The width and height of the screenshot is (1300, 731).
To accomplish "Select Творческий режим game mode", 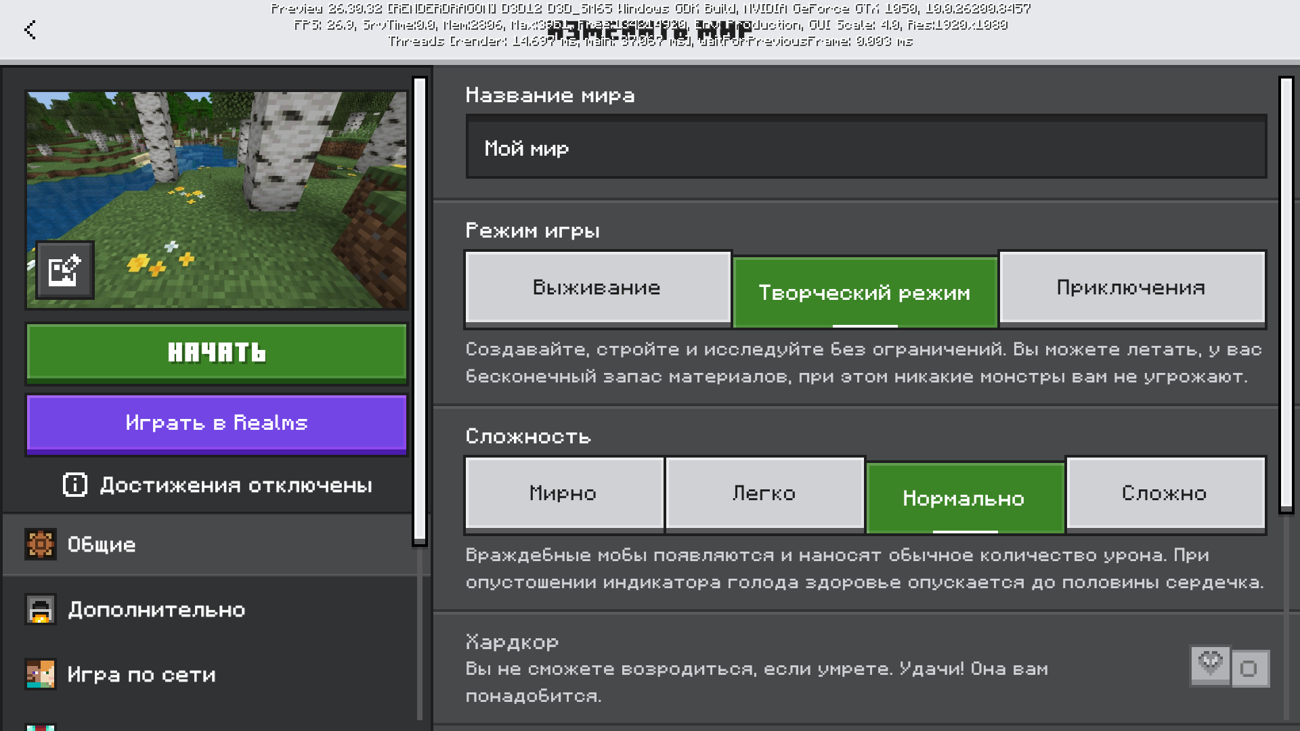I will coord(865,292).
